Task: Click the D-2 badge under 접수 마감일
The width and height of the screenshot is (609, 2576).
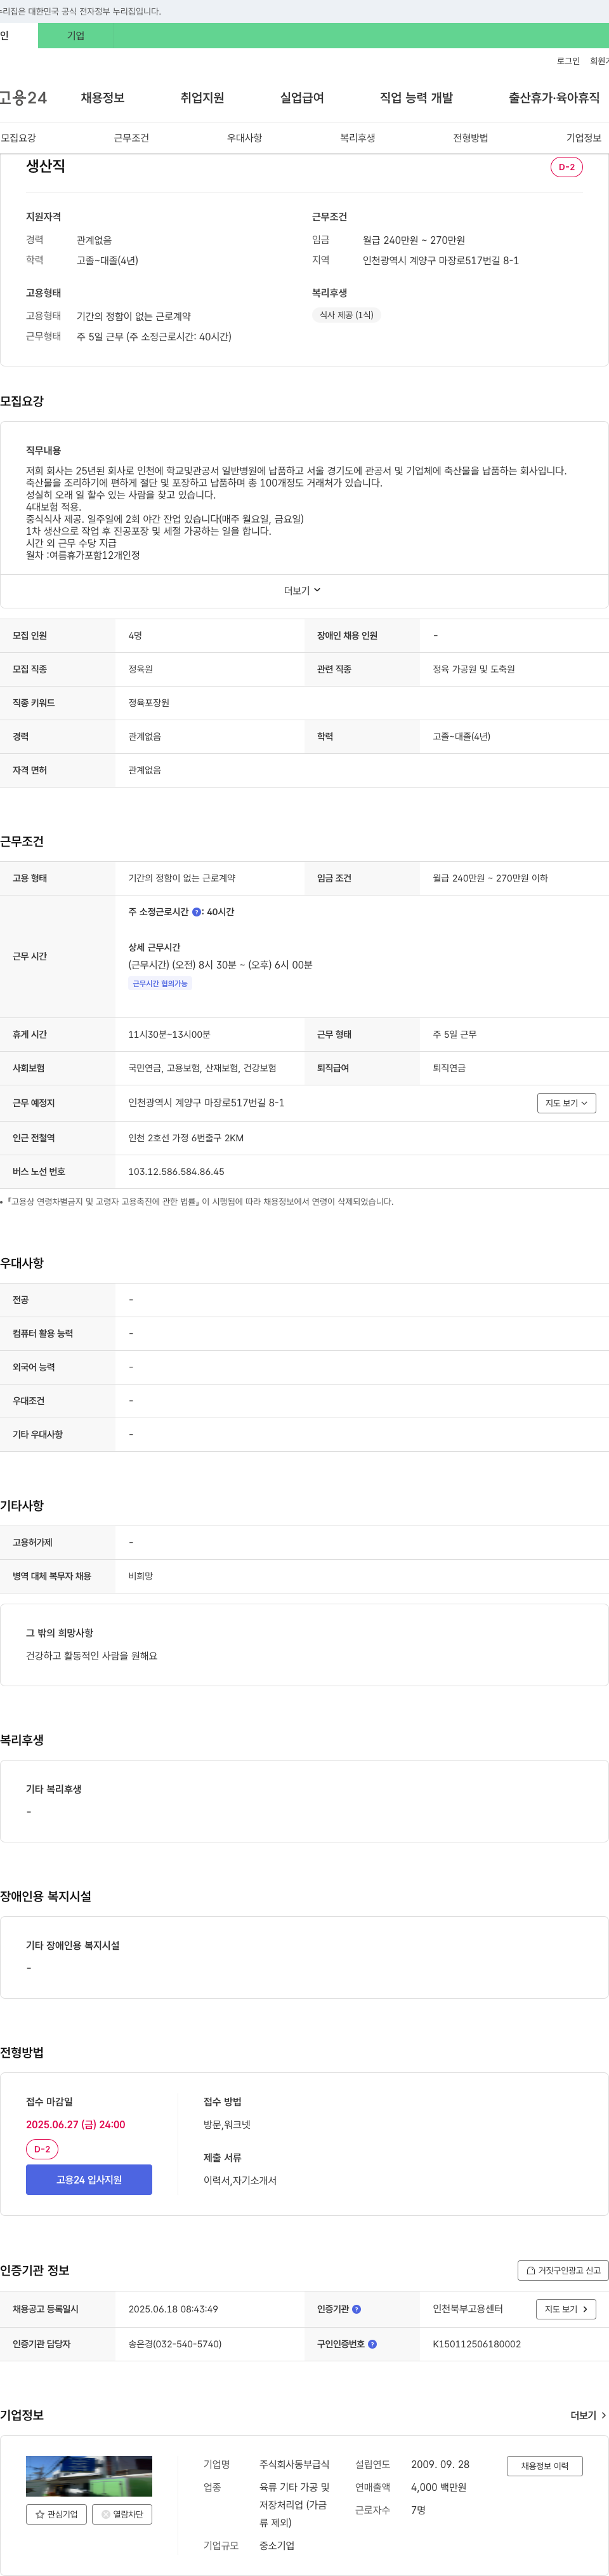Action: tap(42, 2149)
